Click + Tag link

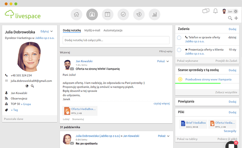tap(14, 110)
